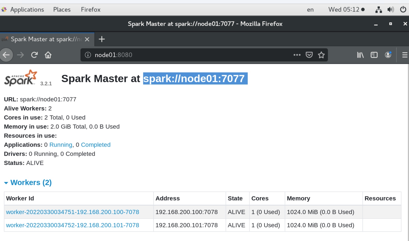Viewport: 409px width, 241px height.
Task: Go back with the back arrow
Action: coord(6,55)
